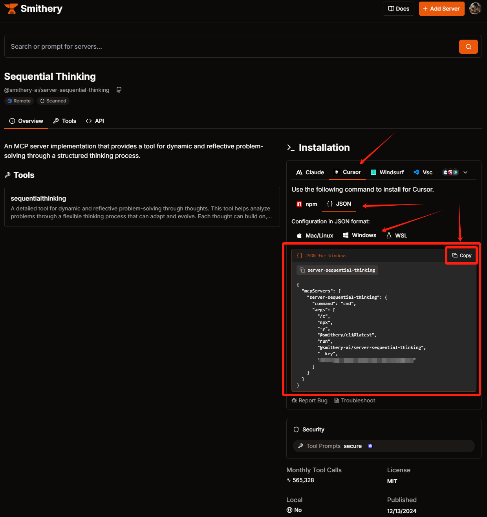Select the Windsurf client tab
The height and width of the screenshot is (517, 487).
tap(387, 172)
